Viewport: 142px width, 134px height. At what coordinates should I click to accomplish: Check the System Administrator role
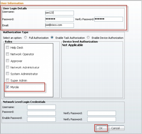pos(7,74)
